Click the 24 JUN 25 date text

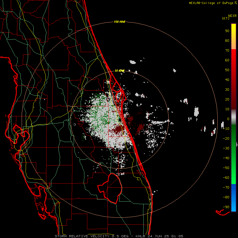pyautogui.click(x=158, y=236)
